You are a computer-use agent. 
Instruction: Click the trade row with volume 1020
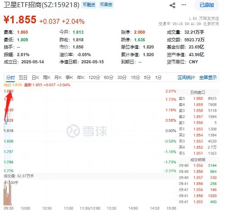pyautogui.click(x=198, y=196)
